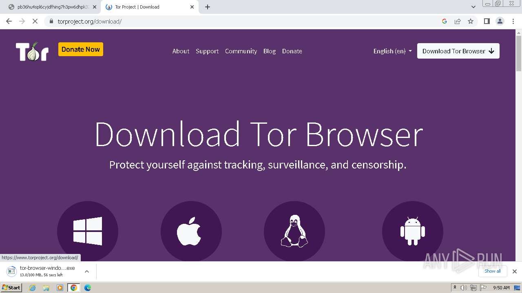522x293 pixels.
Task: View site info via padlock icon
Action: point(51,21)
